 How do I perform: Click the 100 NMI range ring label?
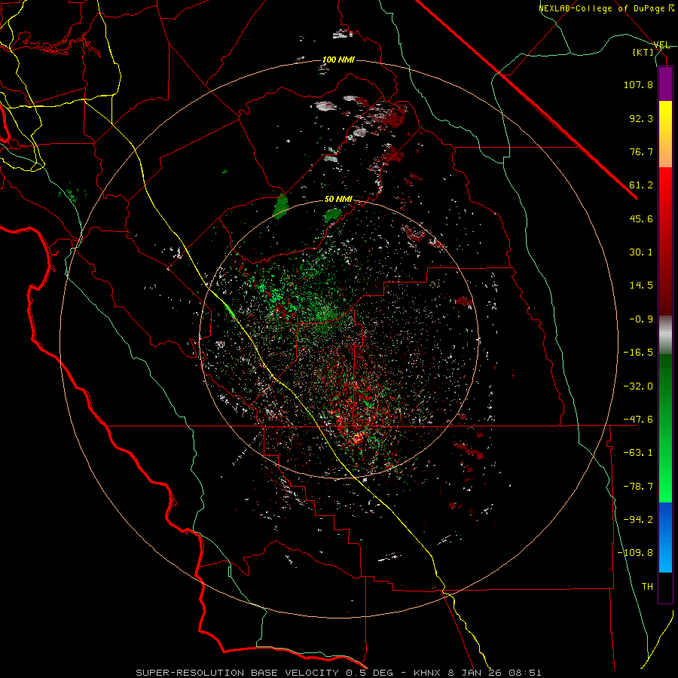point(338,60)
